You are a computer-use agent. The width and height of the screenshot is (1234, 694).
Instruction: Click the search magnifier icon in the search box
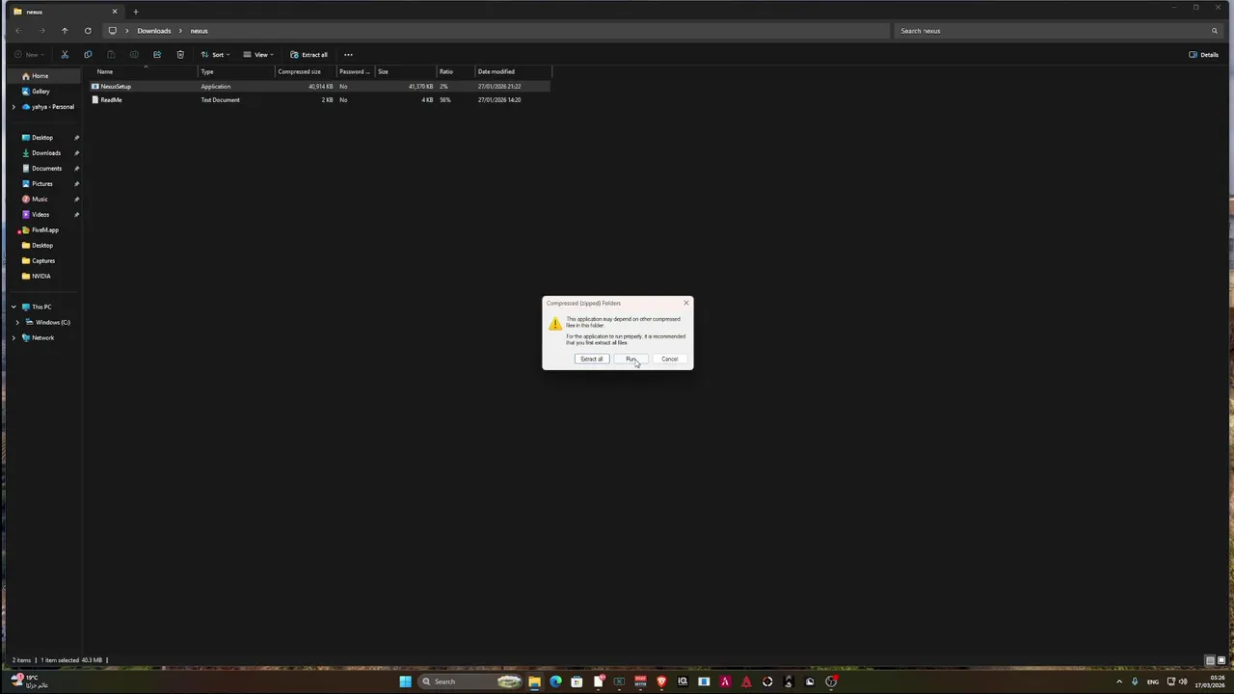[x=1214, y=31]
